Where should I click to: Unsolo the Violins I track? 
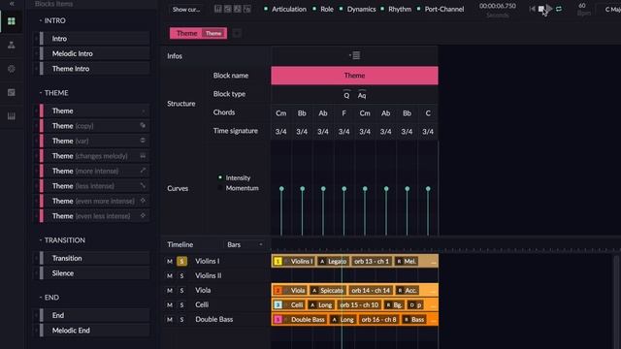click(x=181, y=261)
